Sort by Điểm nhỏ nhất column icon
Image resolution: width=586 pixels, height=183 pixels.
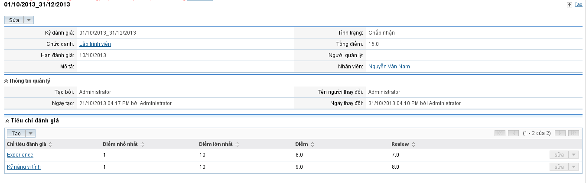(x=142, y=144)
